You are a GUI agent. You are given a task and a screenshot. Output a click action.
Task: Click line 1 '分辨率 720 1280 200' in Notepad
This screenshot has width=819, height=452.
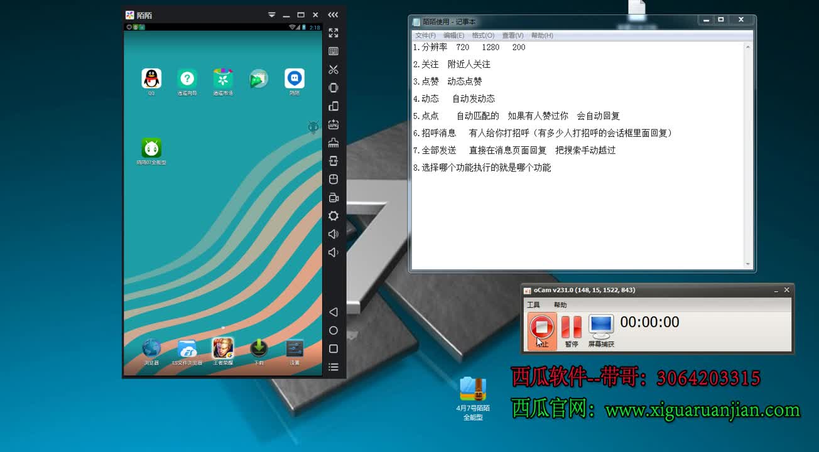coord(469,47)
